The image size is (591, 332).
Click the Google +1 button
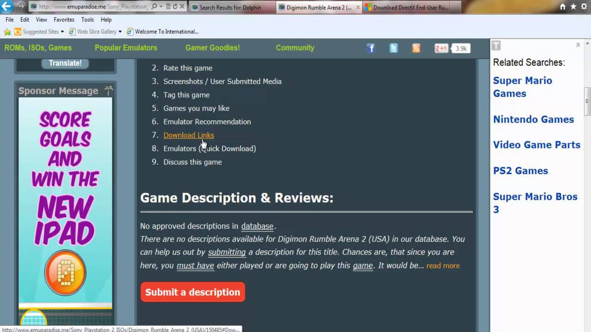tap(441, 48)
